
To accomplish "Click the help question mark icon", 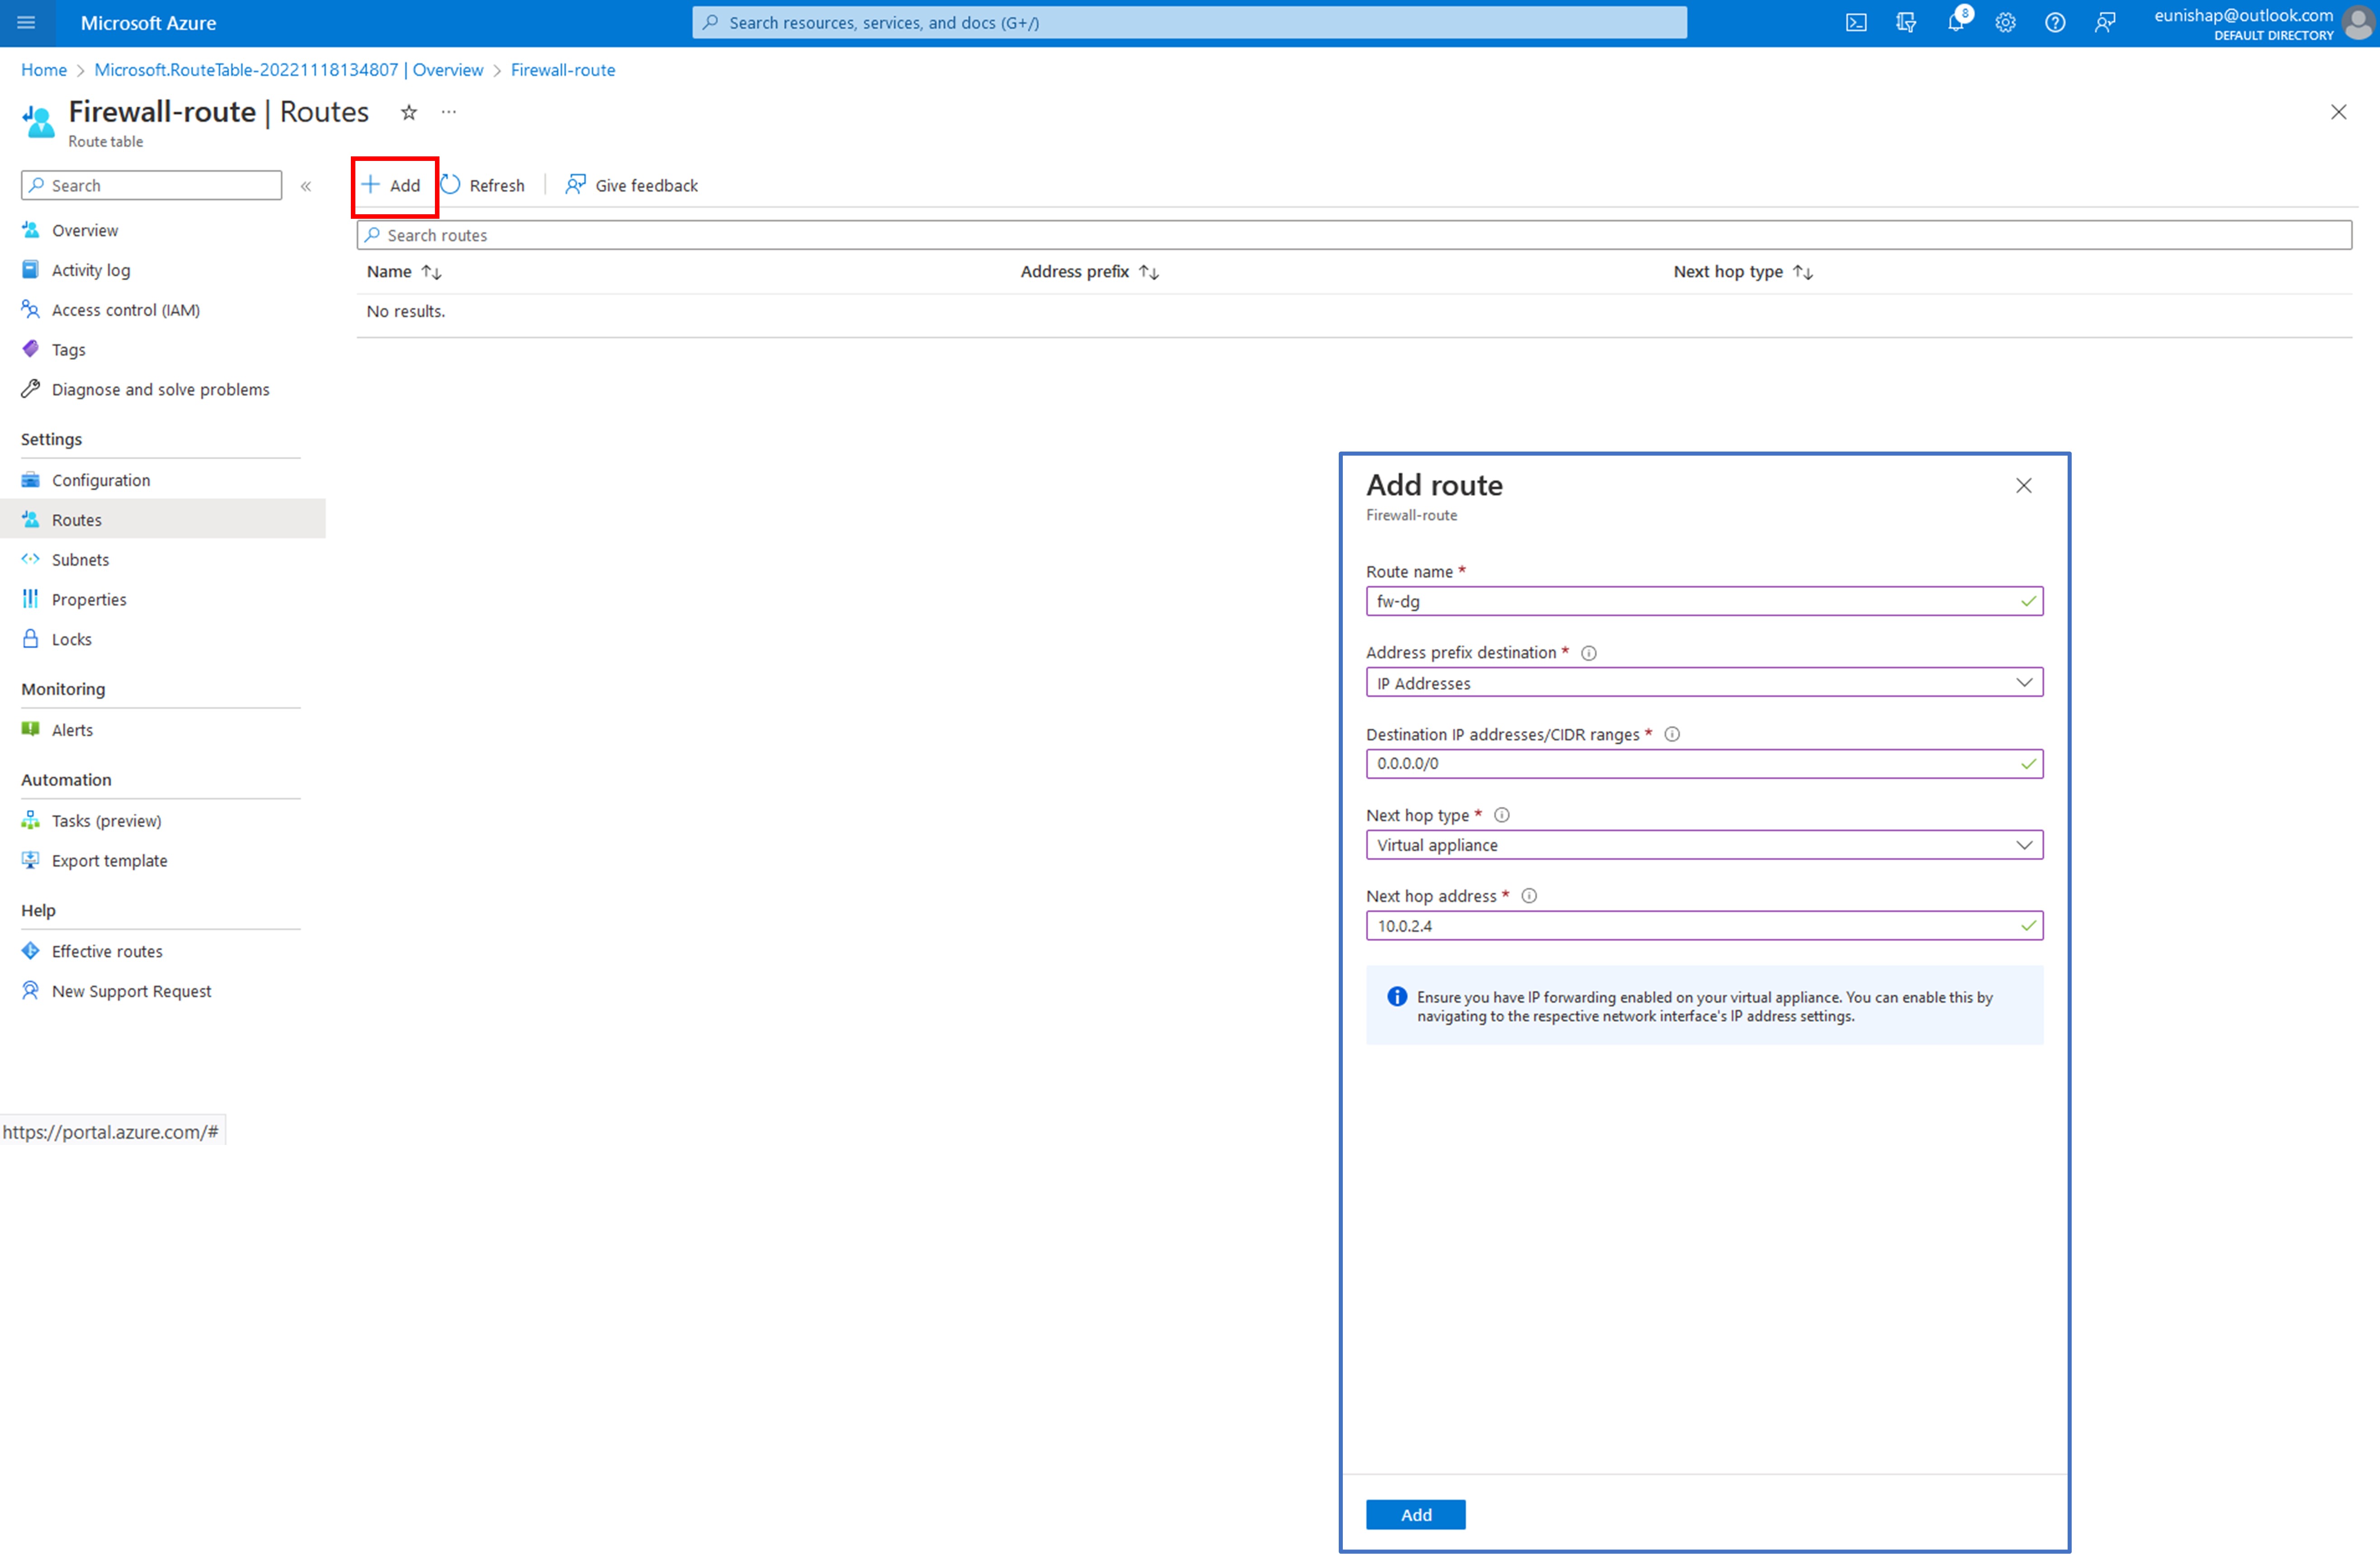I will (2054, 23).
